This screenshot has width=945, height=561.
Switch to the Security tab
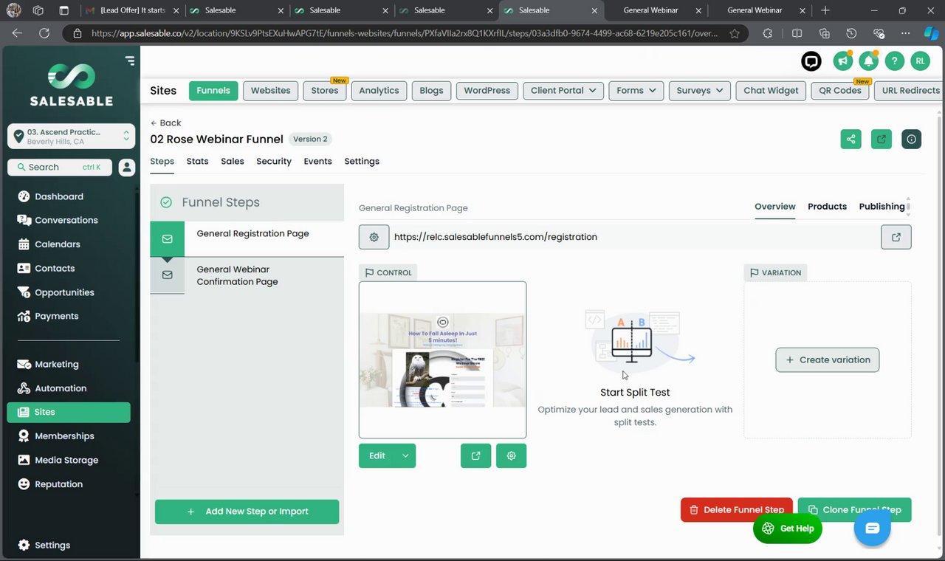pos(274,161)
